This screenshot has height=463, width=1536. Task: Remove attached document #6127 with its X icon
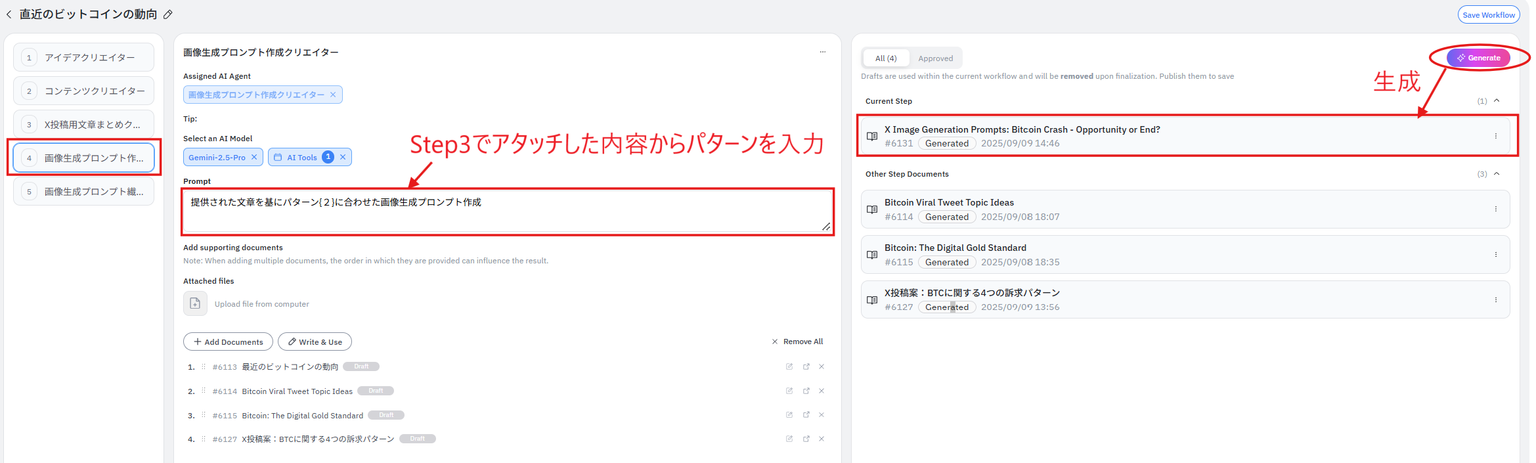[x=822, y=439]
